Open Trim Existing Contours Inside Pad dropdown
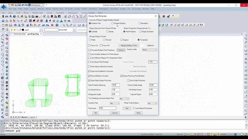The height and width of the screenshot is (139, 248). [124, 99]
